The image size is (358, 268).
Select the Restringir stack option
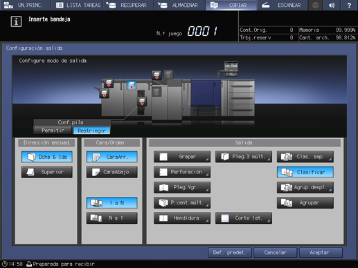(x=91, y=131)
